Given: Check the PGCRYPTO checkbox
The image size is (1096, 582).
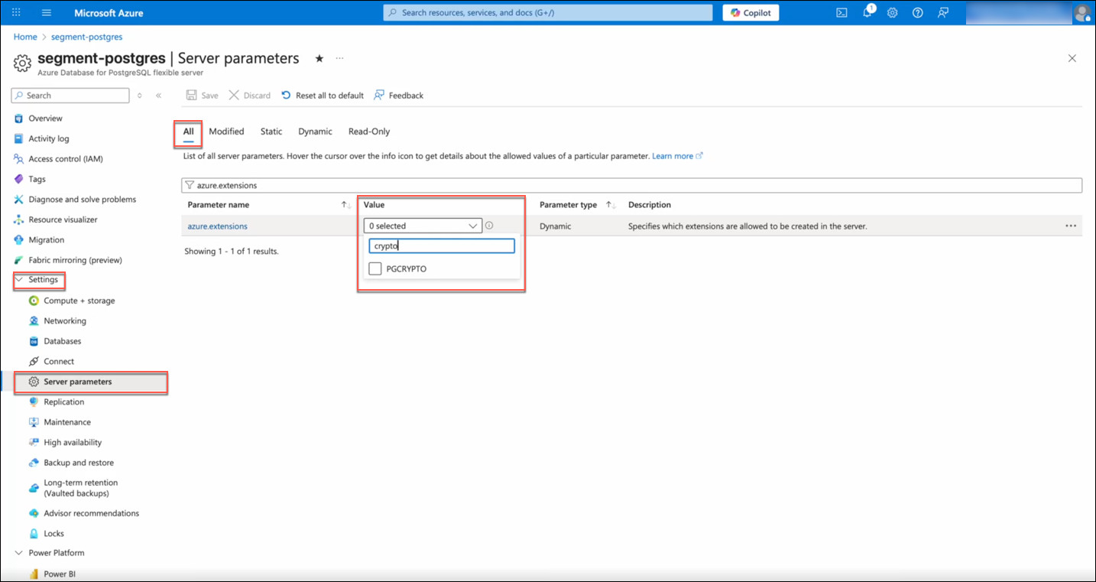Looking at the screenshot, I should (x=375, y=268).
